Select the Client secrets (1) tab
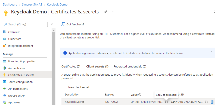215x105 pixels. (x=97, y=66)
